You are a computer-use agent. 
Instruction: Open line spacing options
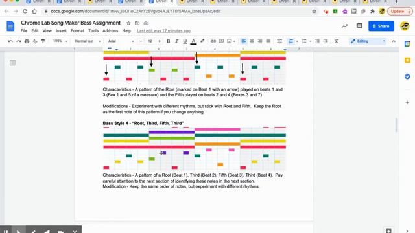(x=279, y=41)
